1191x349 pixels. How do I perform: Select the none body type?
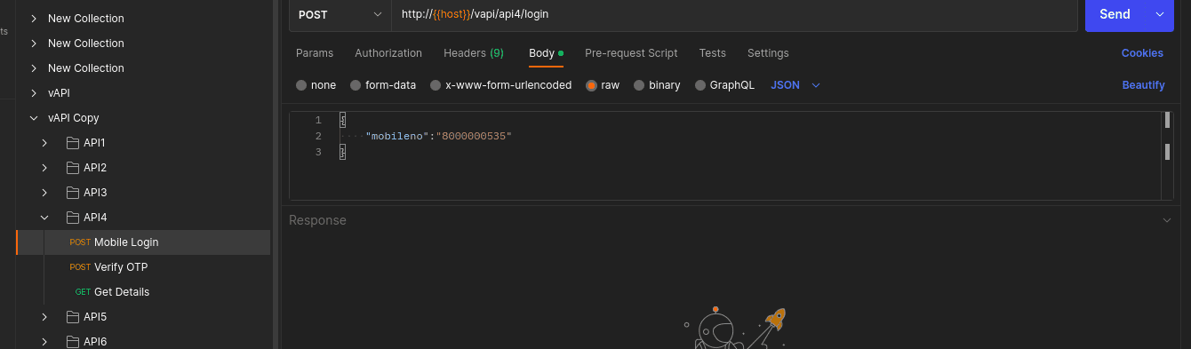coord(301,85)
